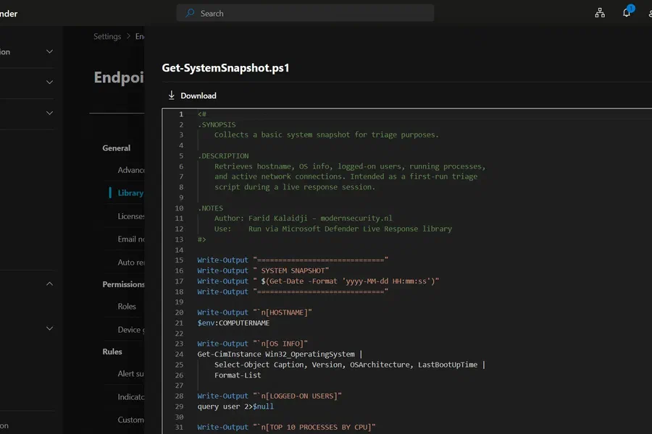Click the "Author: Farid Kalaidji" comment line
Screen dimensions: 652x434
(x=303, y=218)
